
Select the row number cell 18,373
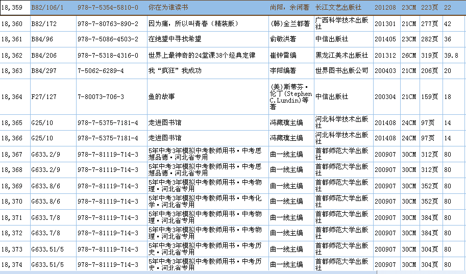coord(15,249)
